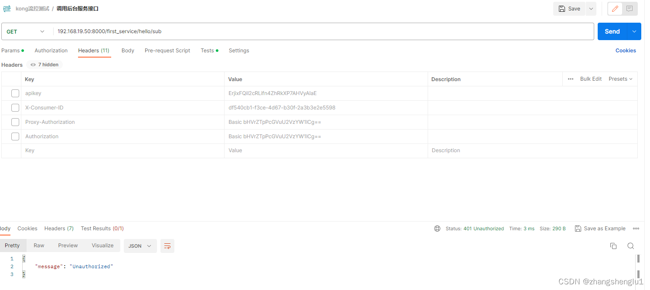The height and width of the screenshot is (290, 650).
Task: Click the network globe icon in response bar
Action: [x=437, y=228]
